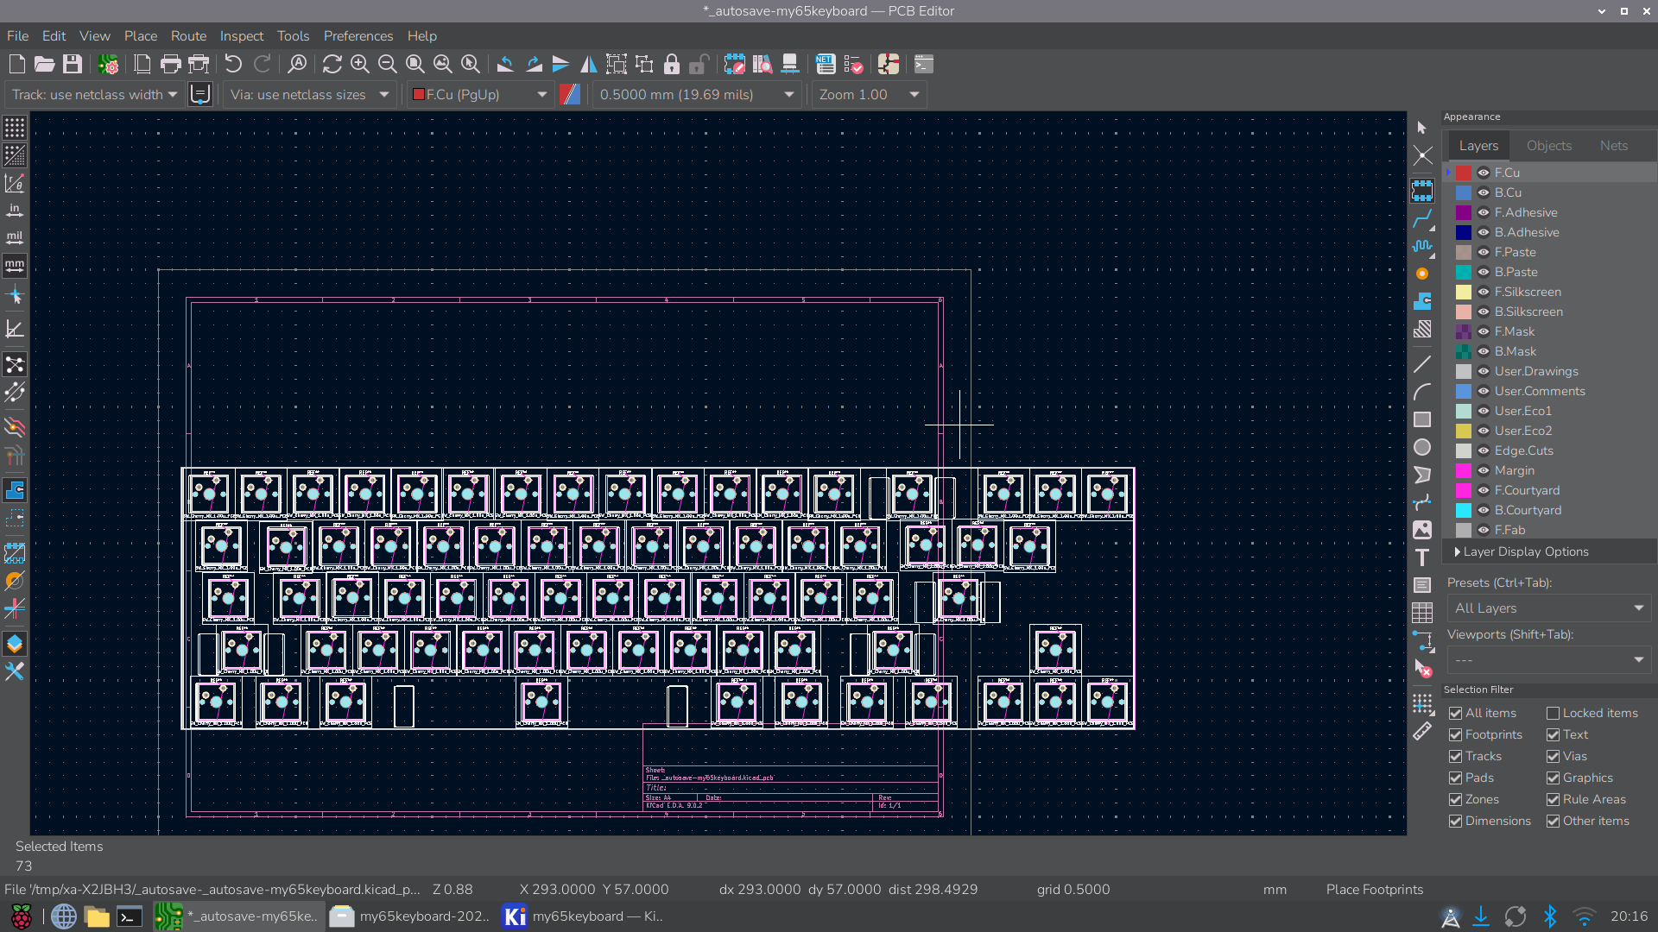Hide the B.Cu layer eye icon
Image resolution: width=1658 pixels, height=932 pixels.
(1484, 192)
